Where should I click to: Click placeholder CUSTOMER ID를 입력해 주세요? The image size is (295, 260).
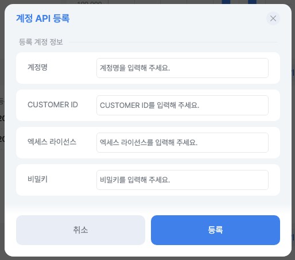click(x=150, y=105)
